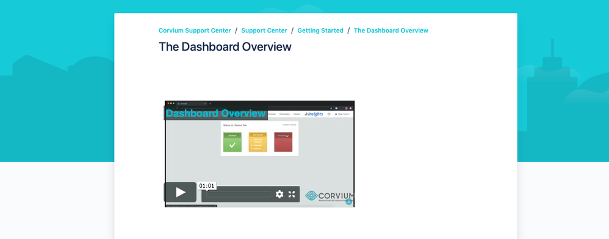Image resolution: width=609 pixels, height=239 pixels.
Task: Click the Insights logo in video
Action: [x=314, y=114]
